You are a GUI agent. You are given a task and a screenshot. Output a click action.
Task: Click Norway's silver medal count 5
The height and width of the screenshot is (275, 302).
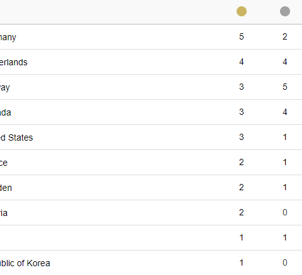click(x=284, y=87)
